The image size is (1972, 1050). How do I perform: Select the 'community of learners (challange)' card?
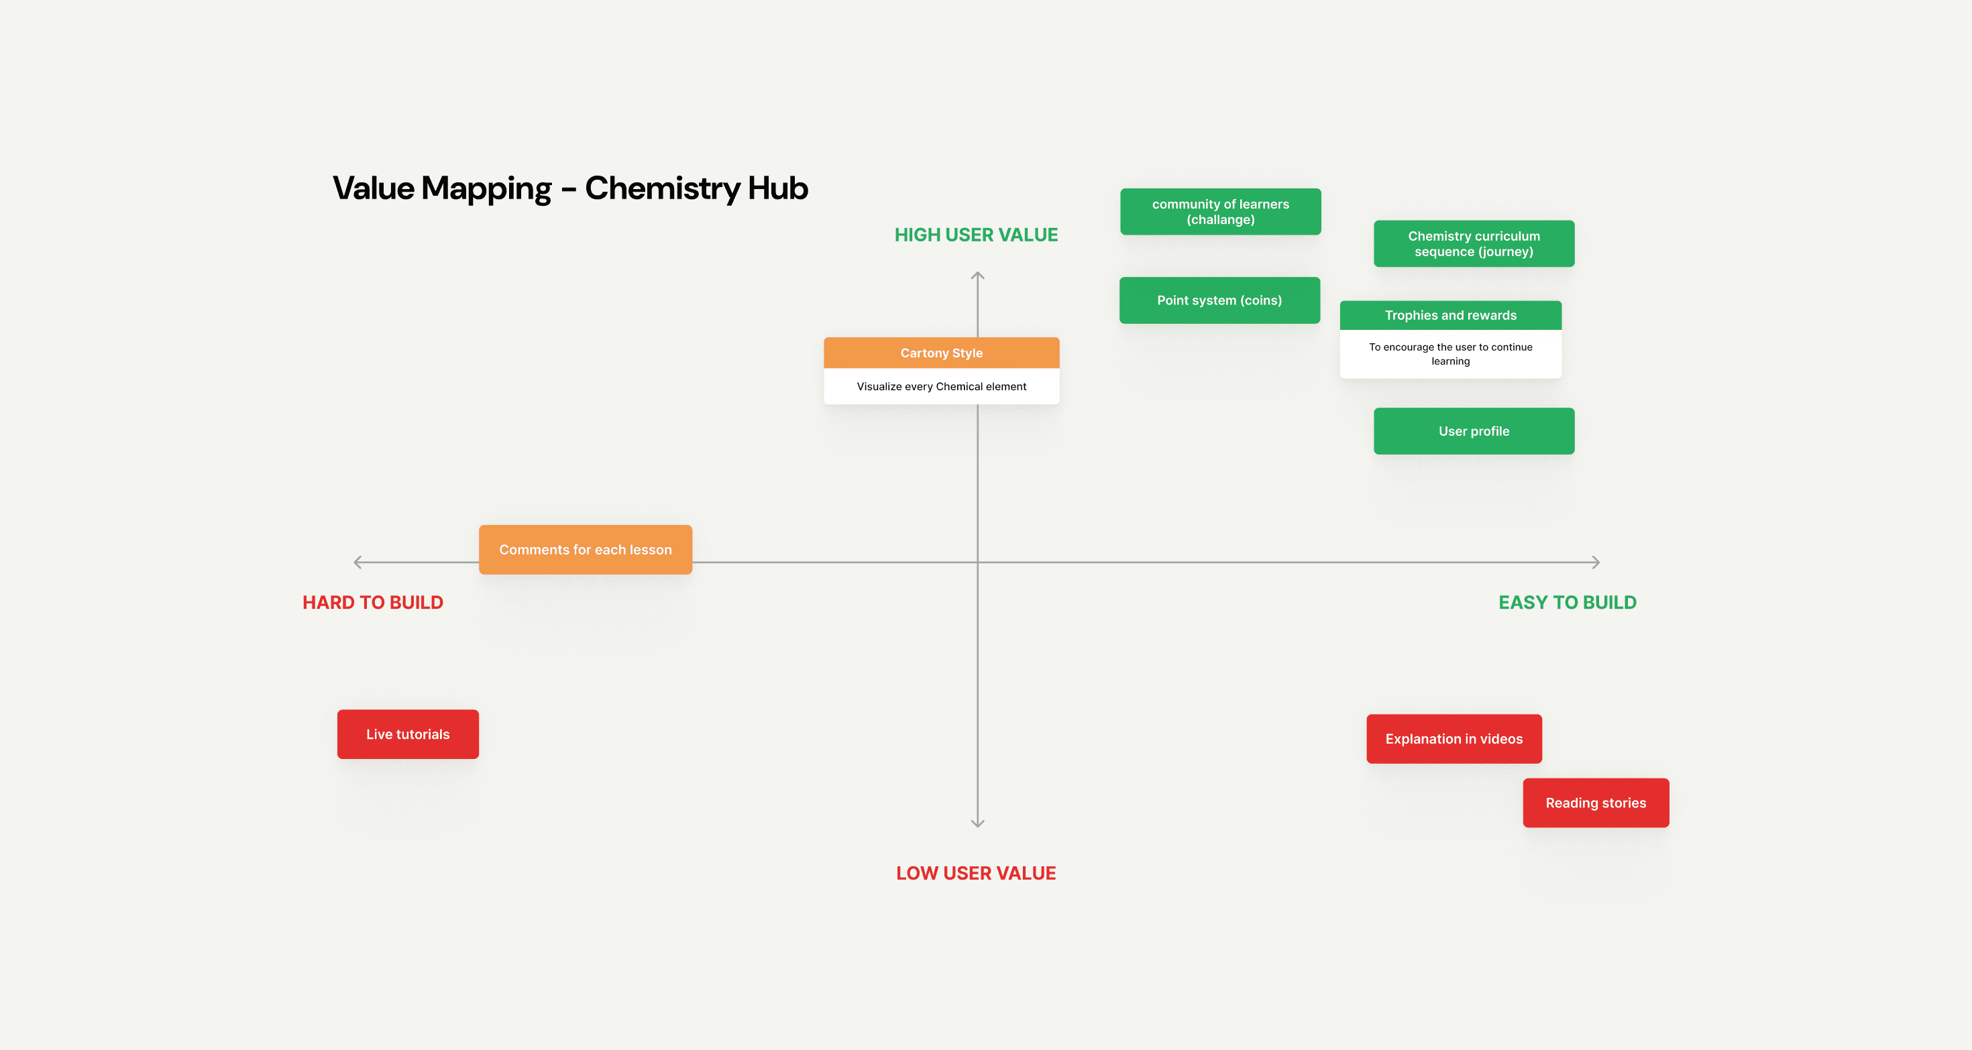point(1220,212)
